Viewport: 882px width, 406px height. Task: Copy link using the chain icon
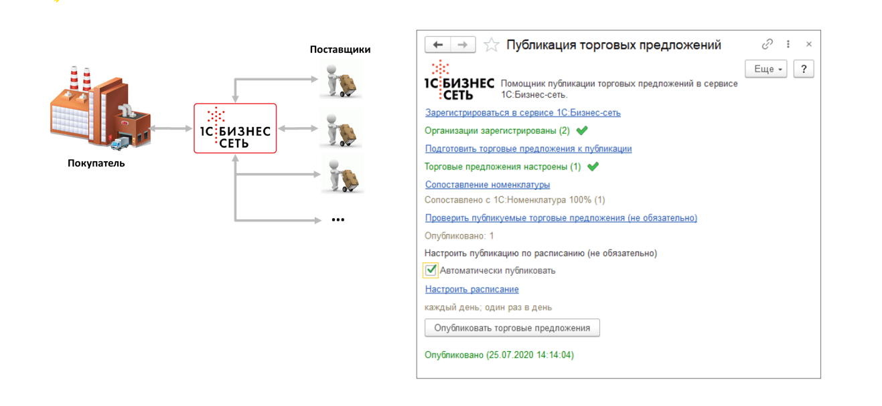tap(767, 44)
